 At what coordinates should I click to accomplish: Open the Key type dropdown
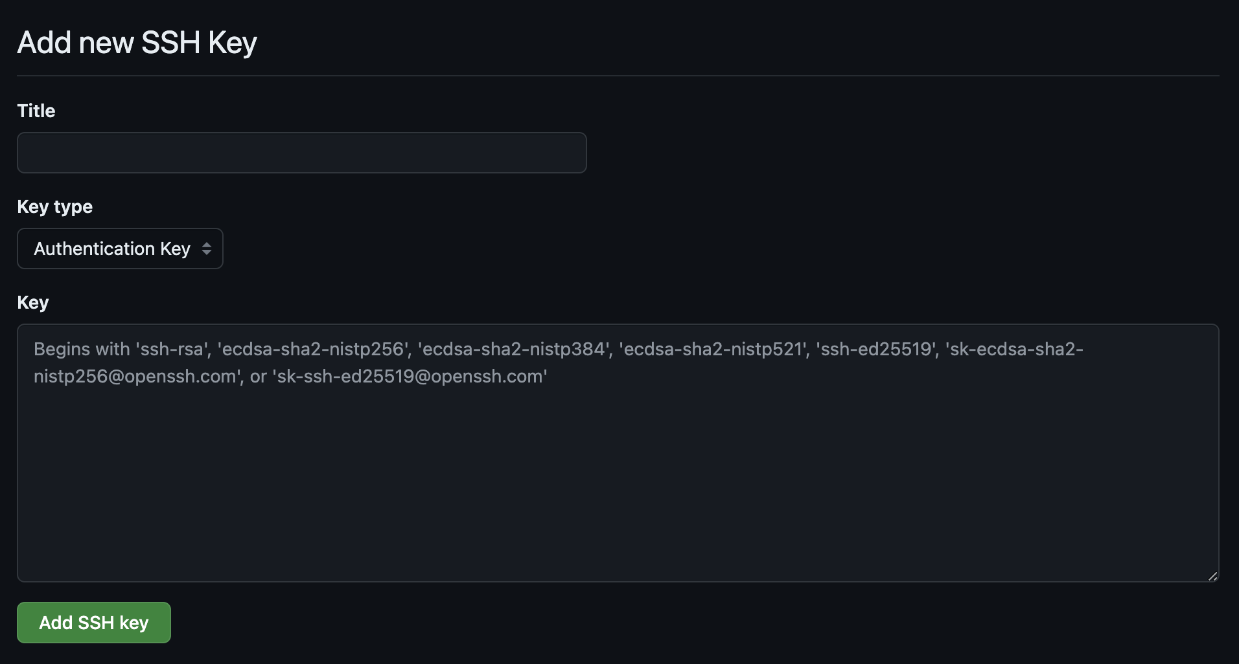(x=120, y=249)
